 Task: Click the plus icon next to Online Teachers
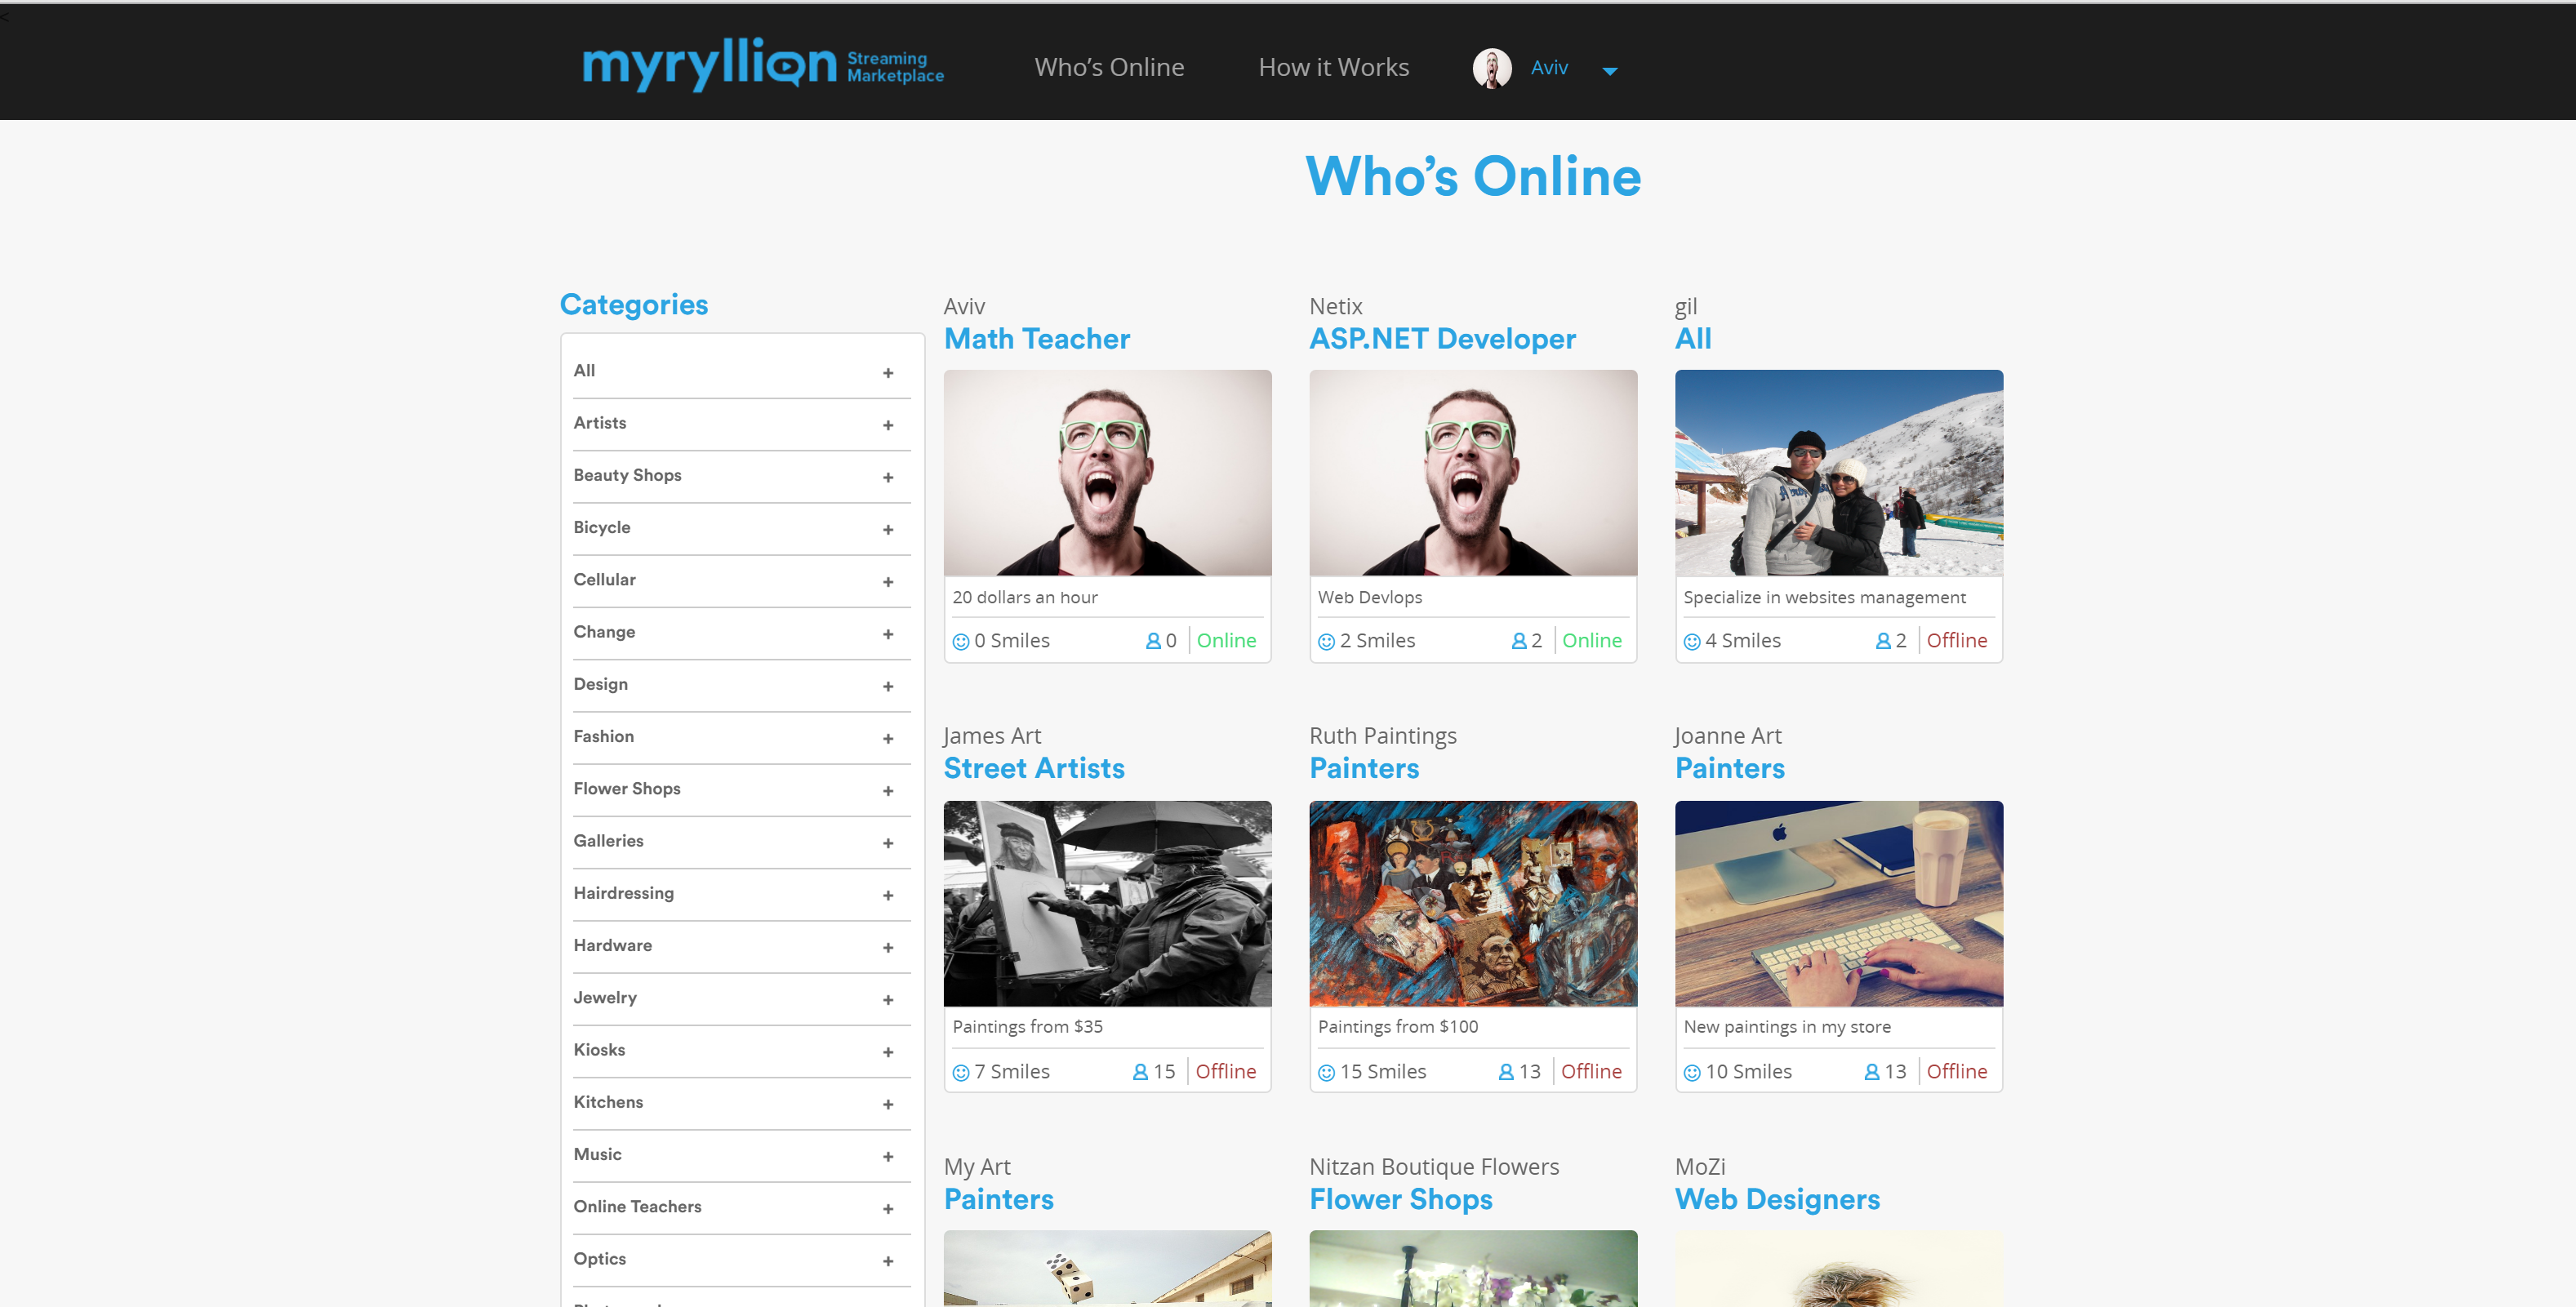pyautogui.click(x=888, y=1208)
